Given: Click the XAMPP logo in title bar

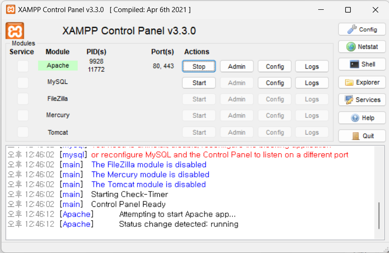Looking at the screenshot, I should (x=10, y=10).
